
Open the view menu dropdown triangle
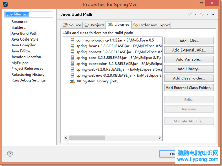[213, 14]
